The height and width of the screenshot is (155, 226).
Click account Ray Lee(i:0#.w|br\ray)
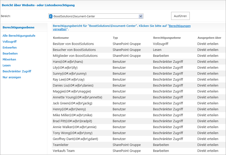(x=68, y=80)
